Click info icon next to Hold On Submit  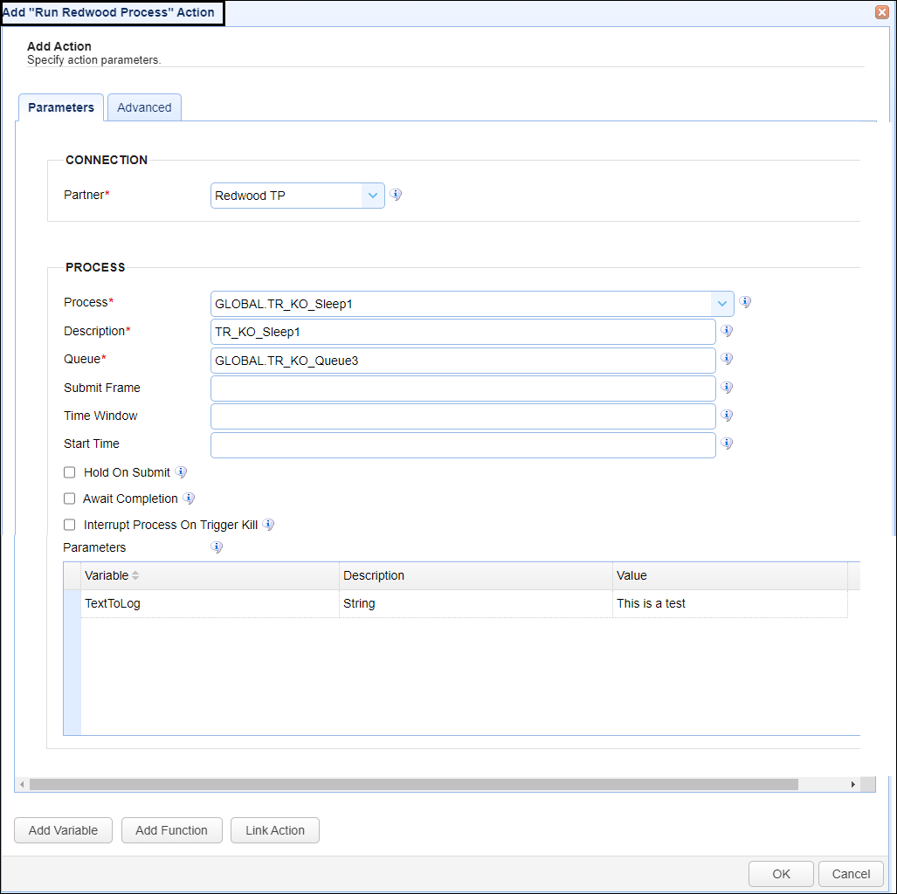[x=181, y=471]
